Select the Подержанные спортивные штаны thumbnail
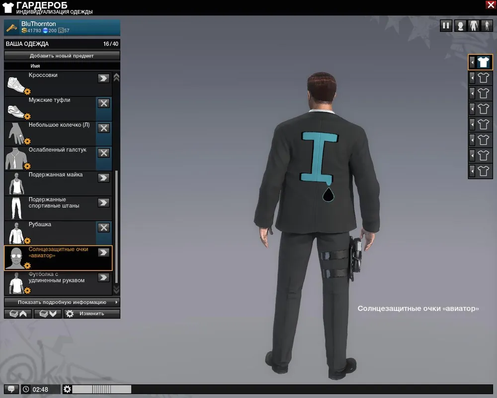This screenshot has height=398, width=497. coord(16,208)
